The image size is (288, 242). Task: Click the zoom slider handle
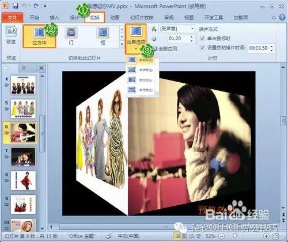point(234,236)
